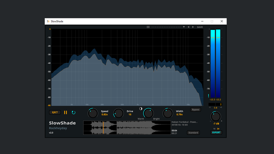Click the output gain knob
This screenshot has width=274, height=154.
coord(216,116)
